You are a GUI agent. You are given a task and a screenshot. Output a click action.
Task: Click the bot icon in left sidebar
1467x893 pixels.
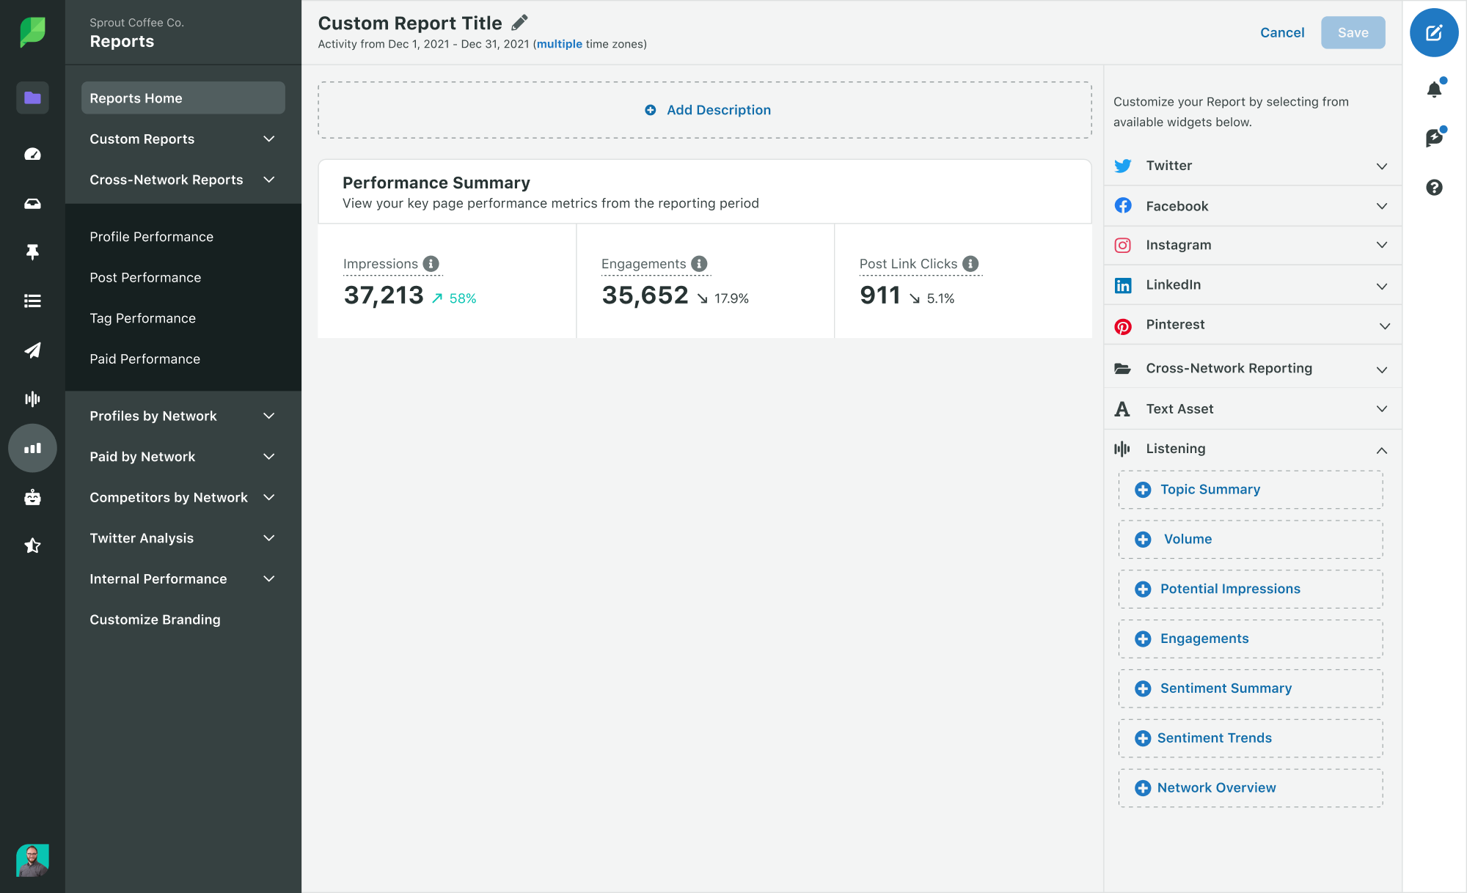(32, 498)
